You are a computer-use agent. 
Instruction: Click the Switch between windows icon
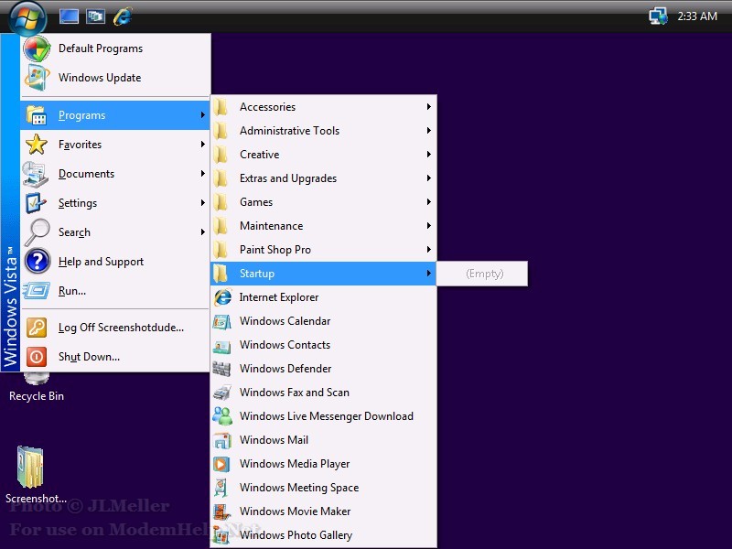[x=95, y=16]
